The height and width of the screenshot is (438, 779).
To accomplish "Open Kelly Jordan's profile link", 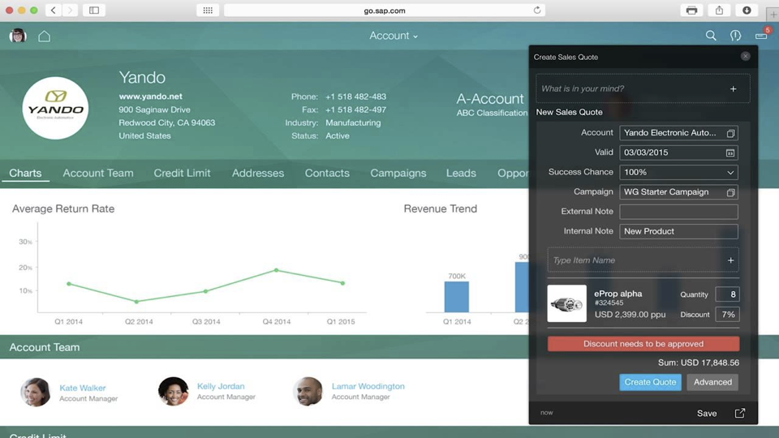I will tap(221, 386).
